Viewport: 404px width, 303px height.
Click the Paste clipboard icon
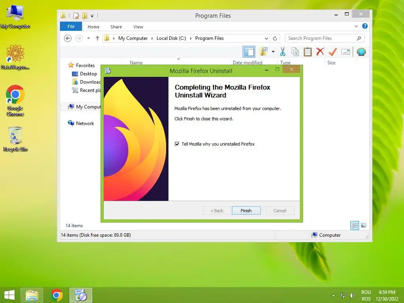pyautogui.click(x=308, y=52)
